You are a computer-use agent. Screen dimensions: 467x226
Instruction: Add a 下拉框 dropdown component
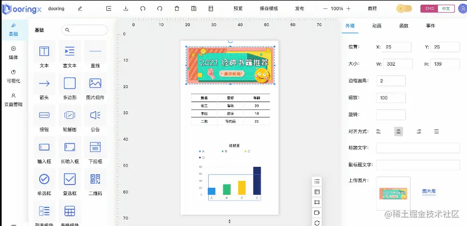(95, 151)
